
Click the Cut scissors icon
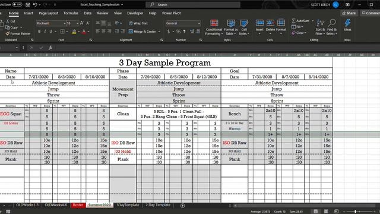[x=11, y=21]
